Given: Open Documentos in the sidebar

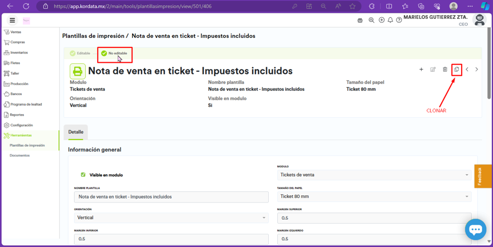Looking at the screenshot, I should coord(20,155).
